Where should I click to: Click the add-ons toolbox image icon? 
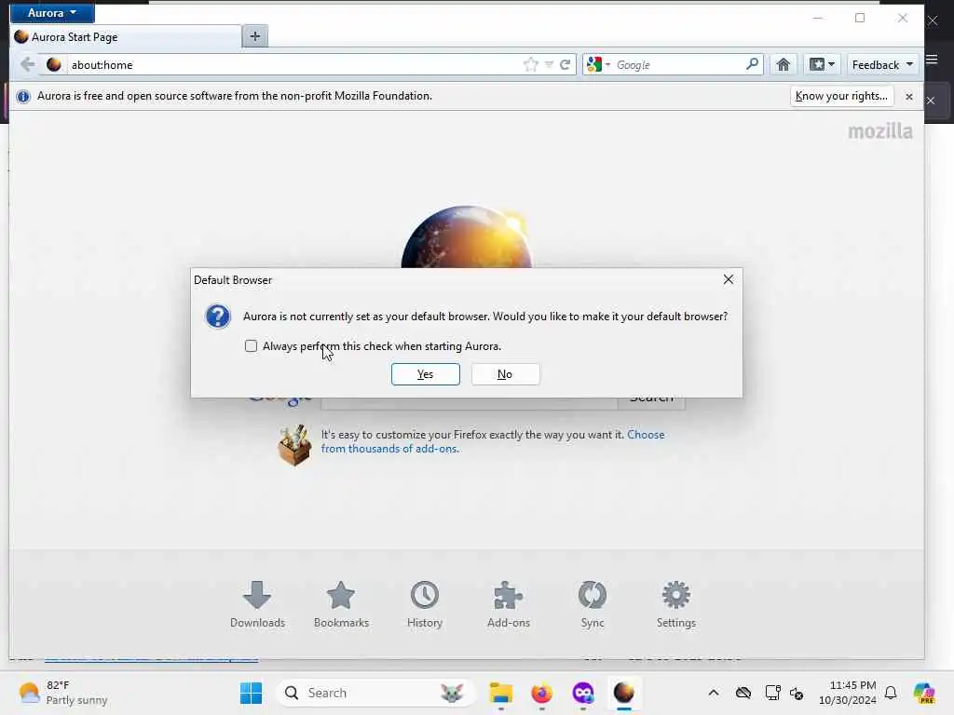(294, 445)
